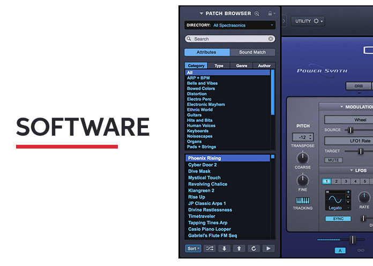Load the Casio Piano Looper patch
373x266 pixels.
(228, 229)
